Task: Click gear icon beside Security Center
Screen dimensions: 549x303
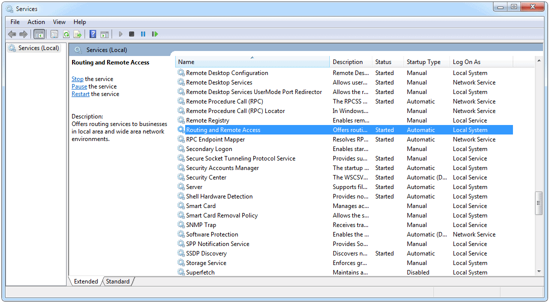Action: [x=181, y=177]
